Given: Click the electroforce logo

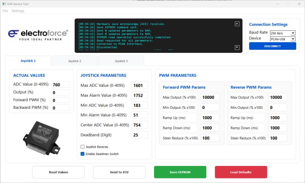Looking at the screenshot, I should (38, 35).
